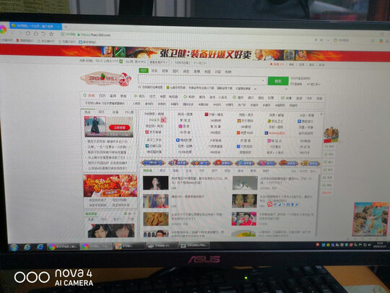Image resolution: width=390 pixels, height=293 pixels.
Task: Select the green active 网页 search tab
Action: coord(143,70)
